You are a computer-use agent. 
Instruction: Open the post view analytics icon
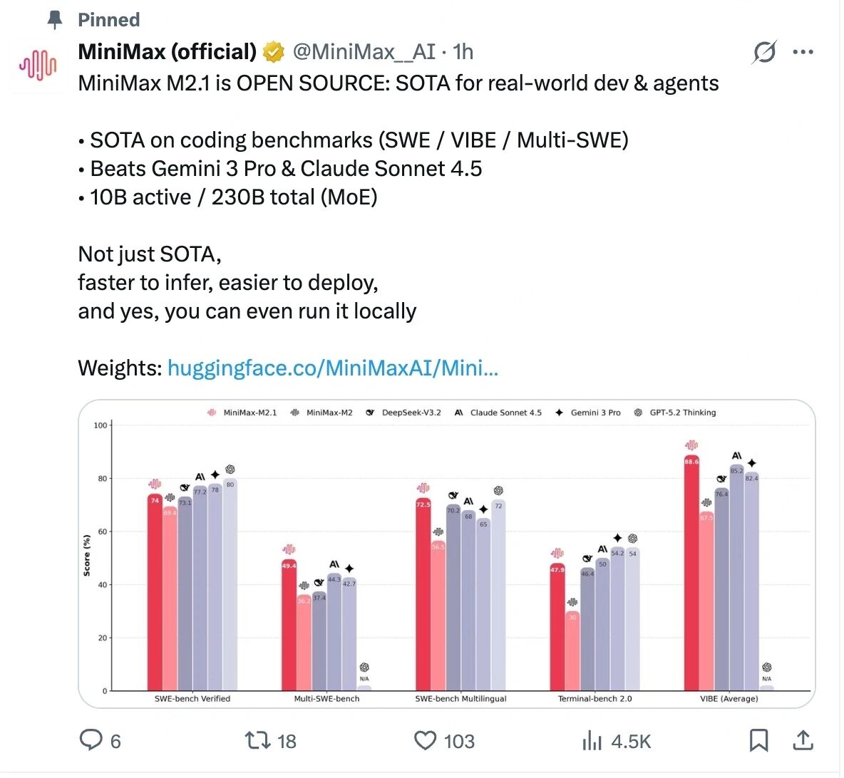pyautogui.click(x=592, y=740)
